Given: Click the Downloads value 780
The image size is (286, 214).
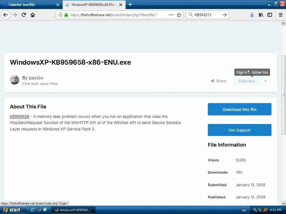Looking at the screenshot, I should 239,172.
